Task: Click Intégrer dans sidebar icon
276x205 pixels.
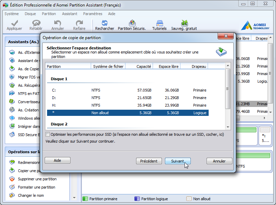Action: (12, 126)
